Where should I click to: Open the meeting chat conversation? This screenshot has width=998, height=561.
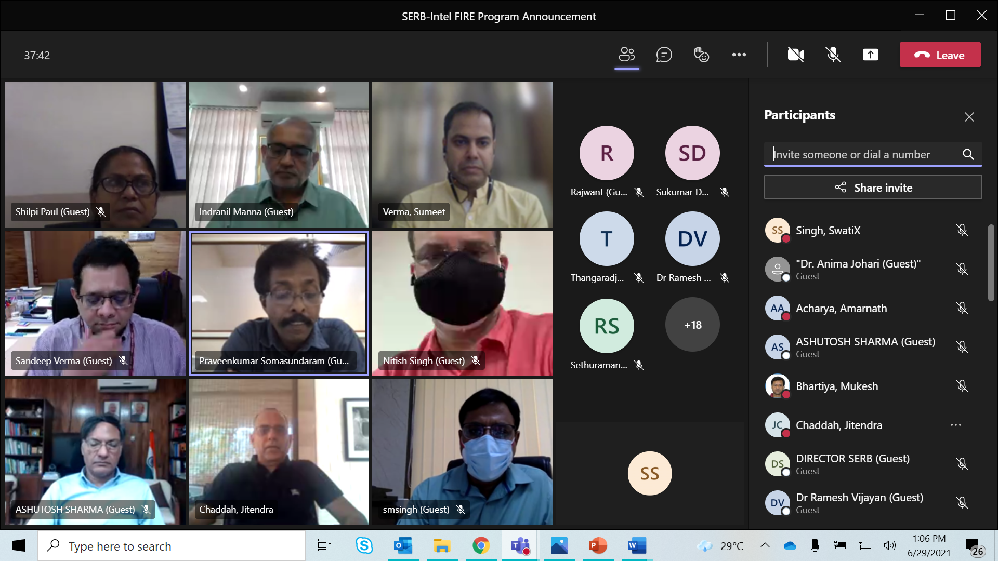click(664, 55)
